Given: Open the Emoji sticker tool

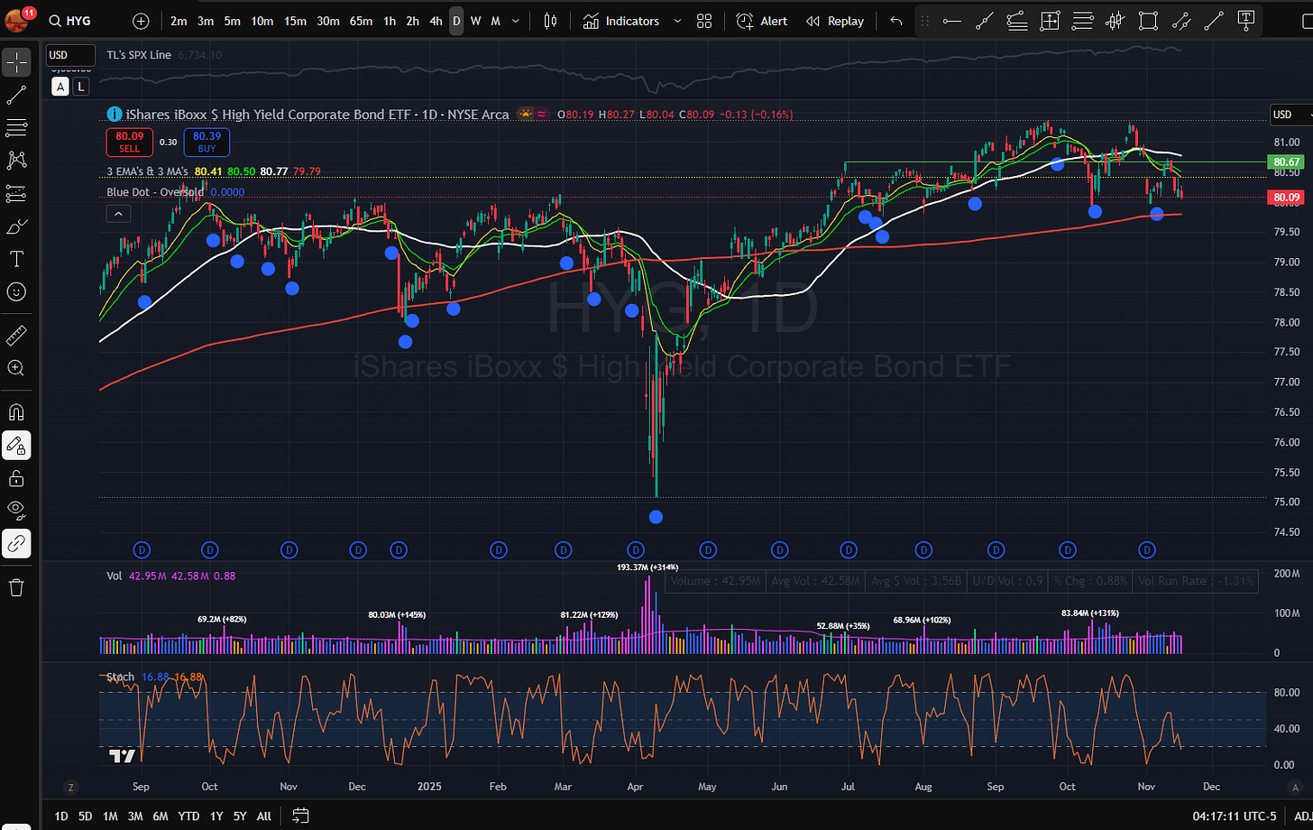Looking at the screenshot, I should 16,291.
